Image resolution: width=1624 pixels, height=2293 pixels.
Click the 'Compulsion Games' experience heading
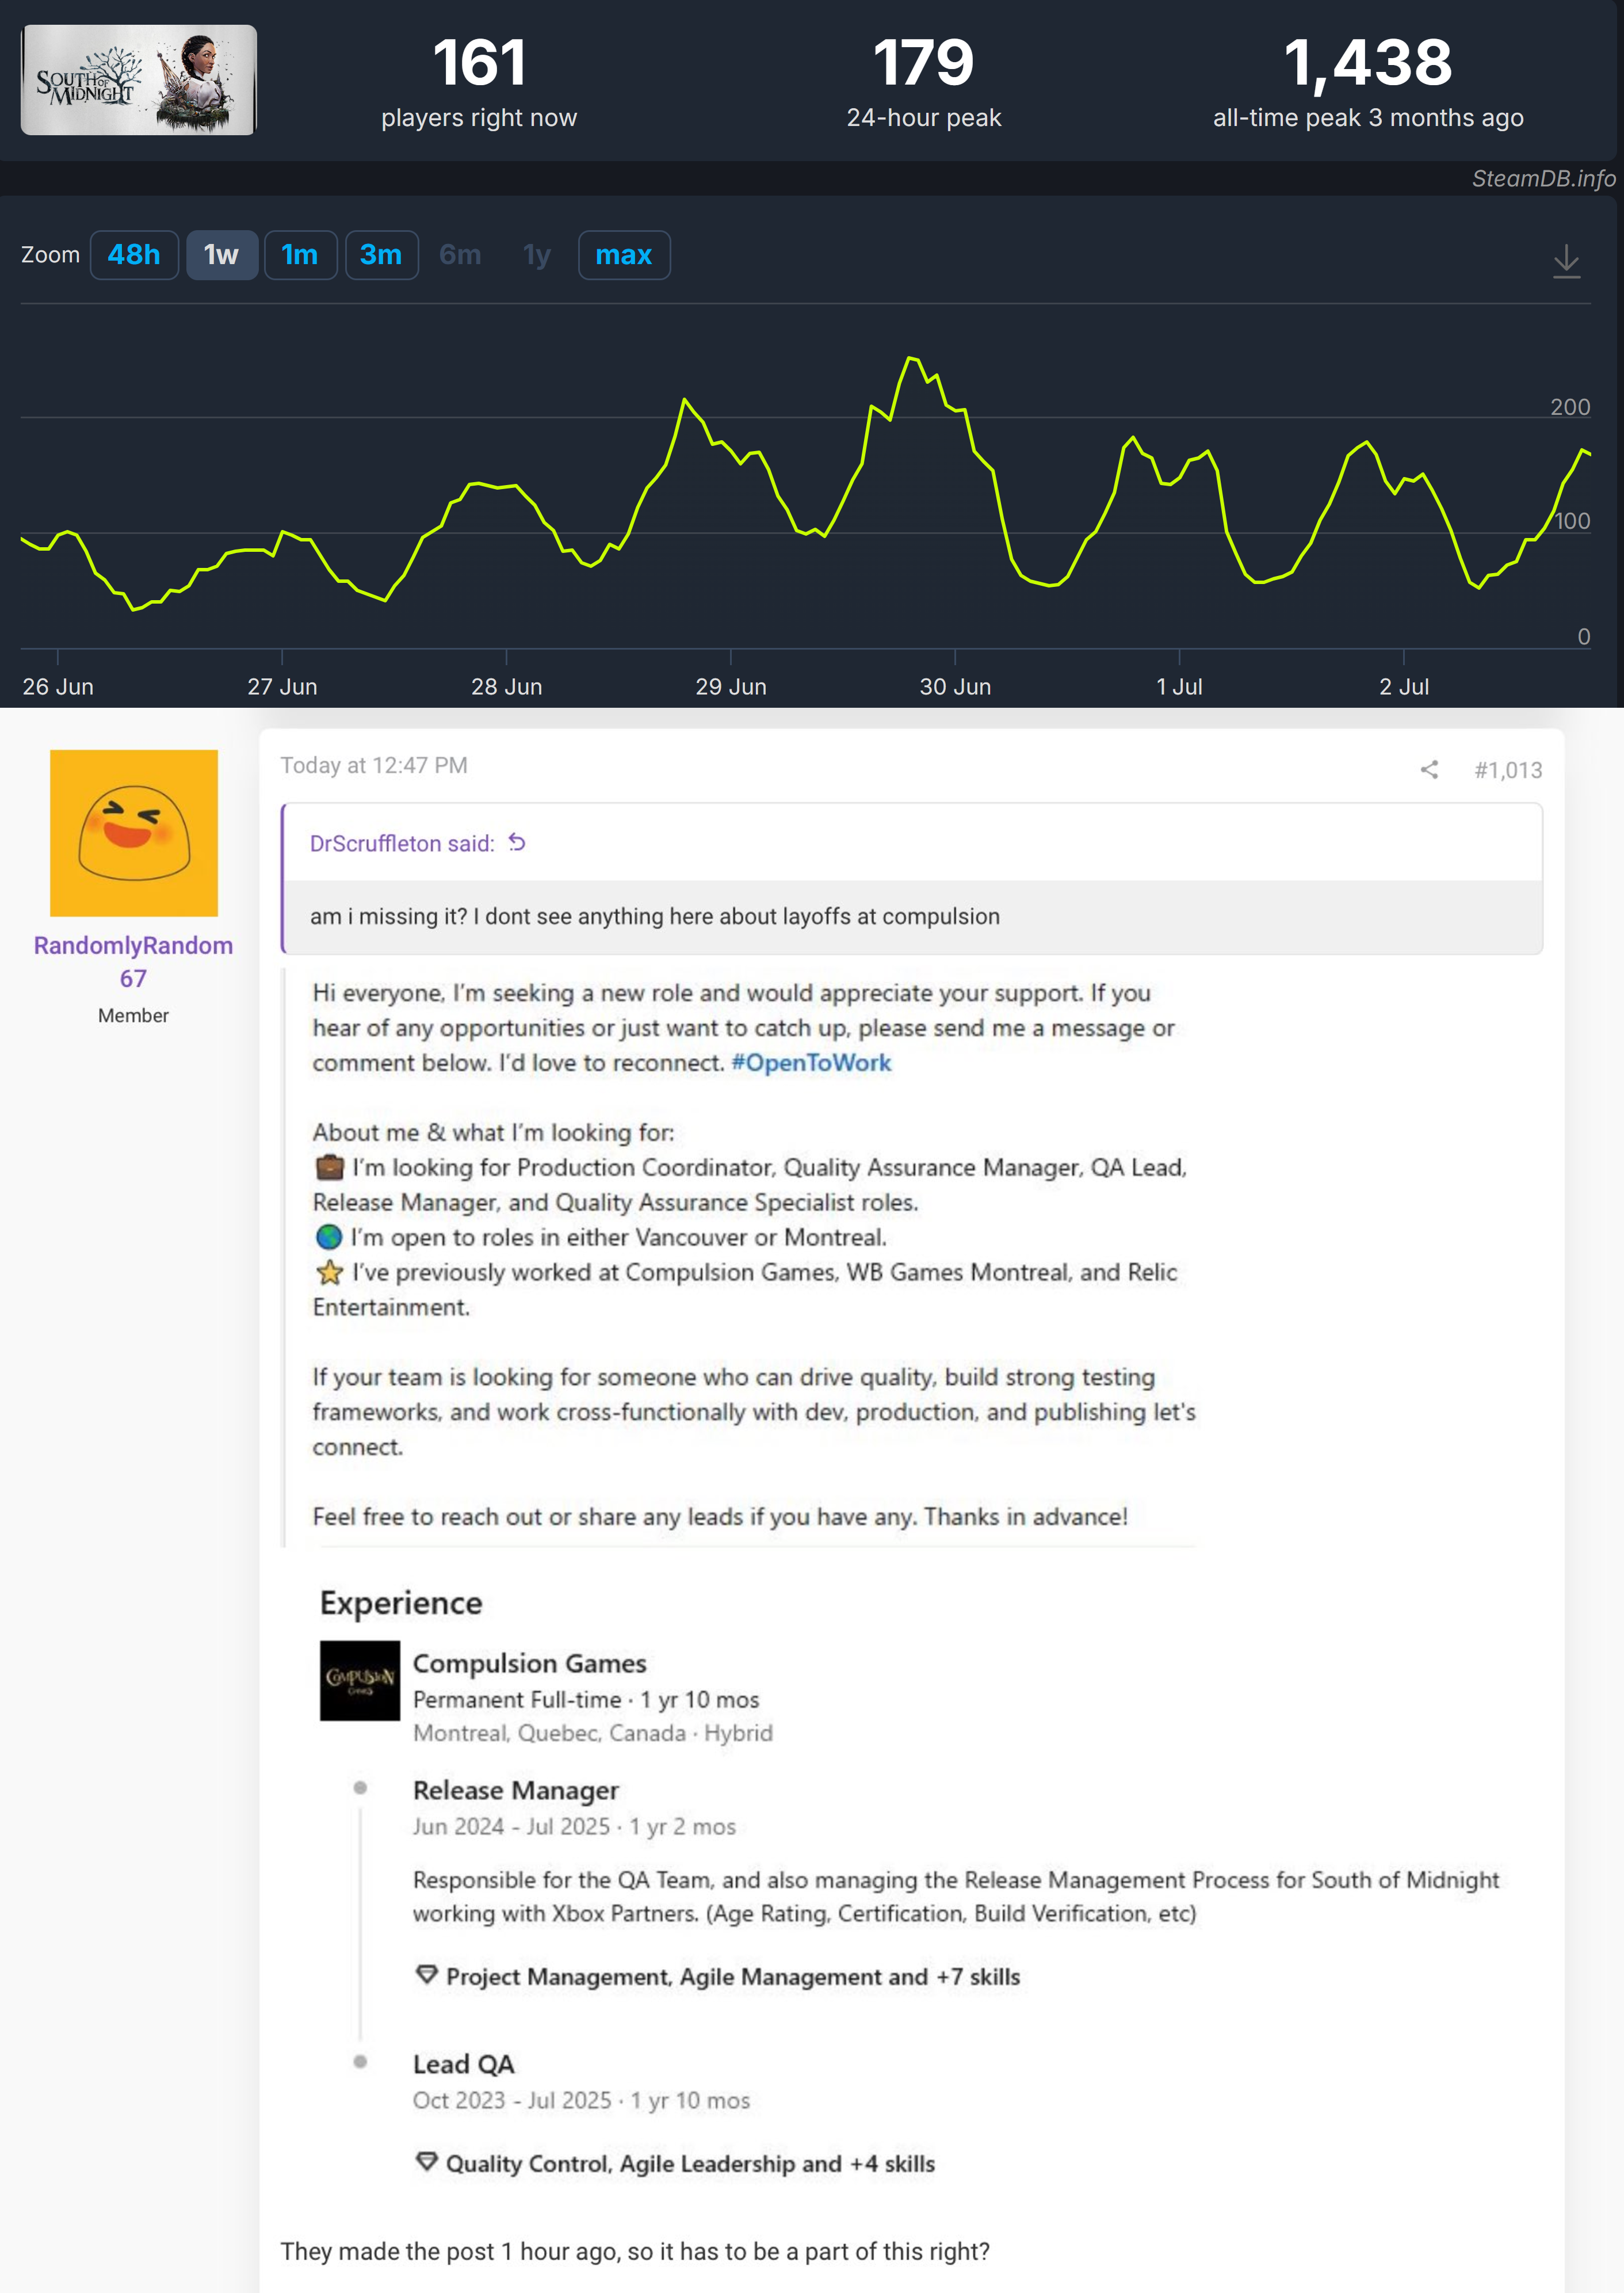click(530, 1663)
